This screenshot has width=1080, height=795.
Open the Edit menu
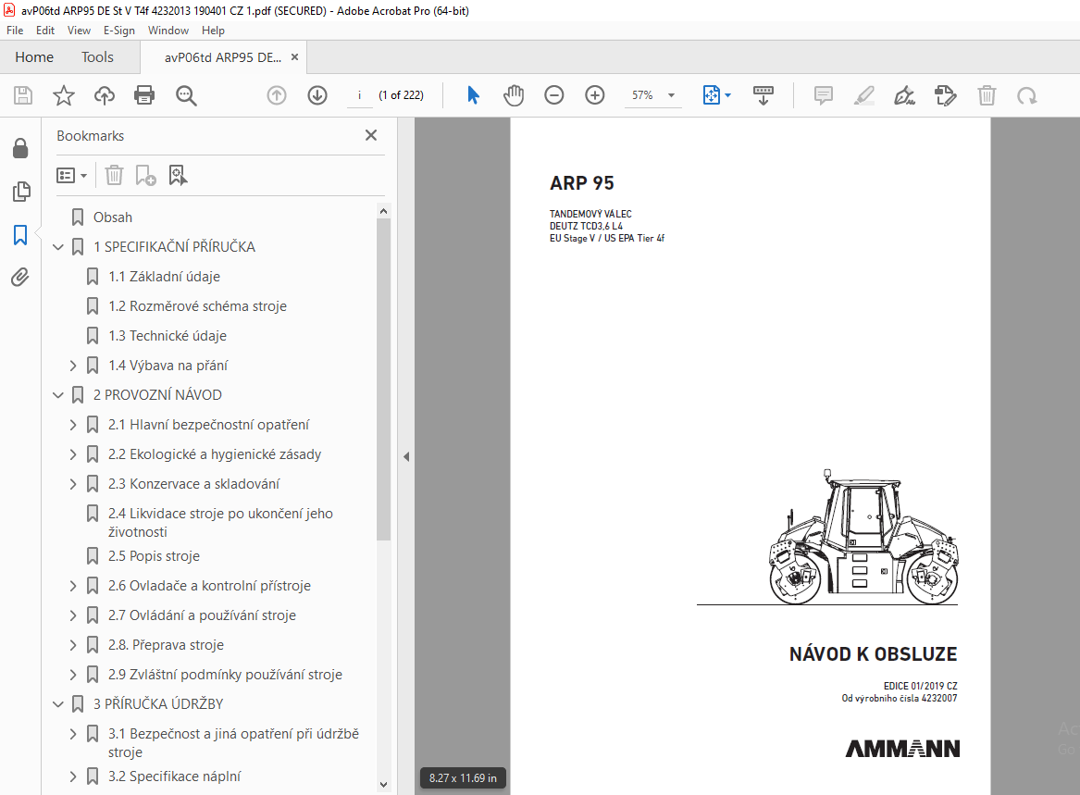(x=45, y=31)
